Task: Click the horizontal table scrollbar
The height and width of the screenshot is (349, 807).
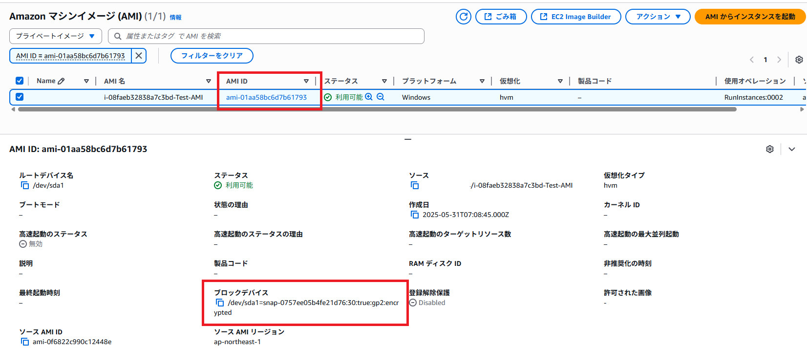Action: coord(377,109)
